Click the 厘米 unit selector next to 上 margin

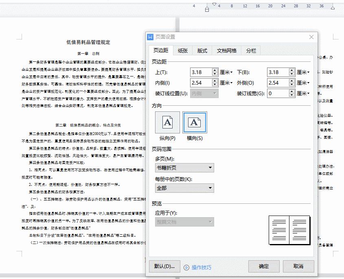[x=226, y=72]
